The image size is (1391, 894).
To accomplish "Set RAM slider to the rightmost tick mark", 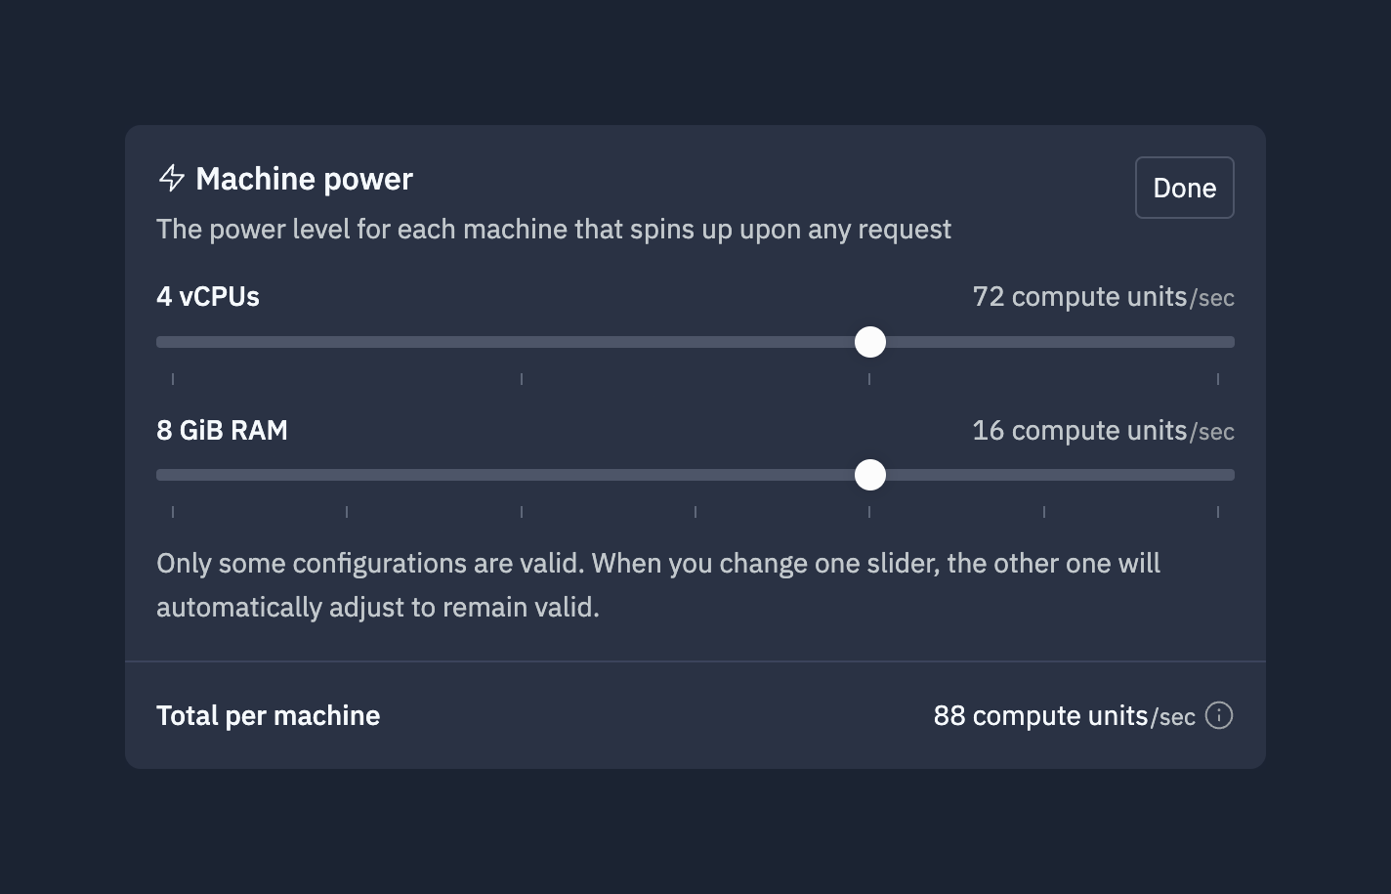I will 1218,475.
